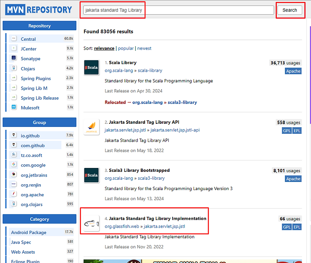311x263 pixels.
Task: Click the Spring Lib Release icon
Action: click(14, 98)
